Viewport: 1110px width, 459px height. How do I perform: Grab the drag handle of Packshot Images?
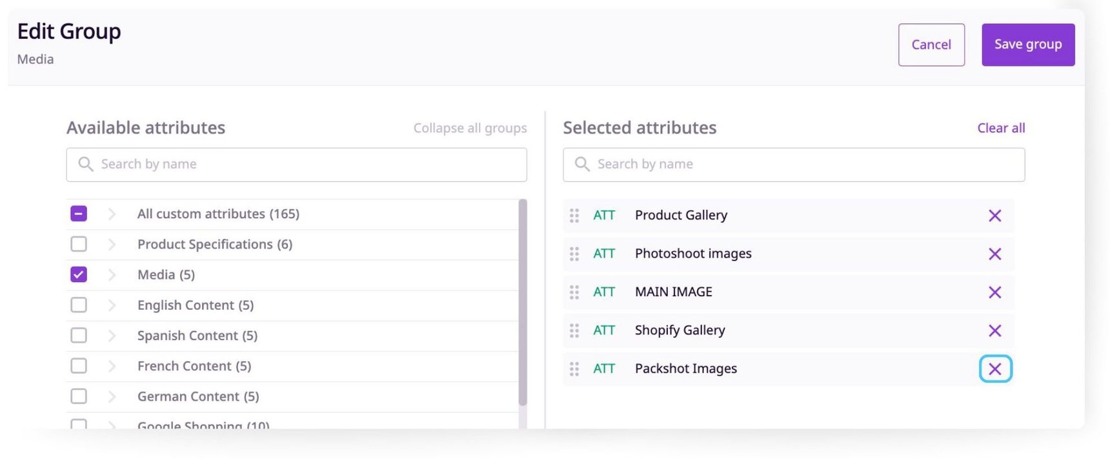(574, 369)
